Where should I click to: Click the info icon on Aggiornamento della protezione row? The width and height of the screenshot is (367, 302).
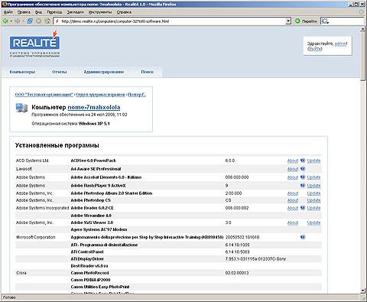[x=303, y=237]
